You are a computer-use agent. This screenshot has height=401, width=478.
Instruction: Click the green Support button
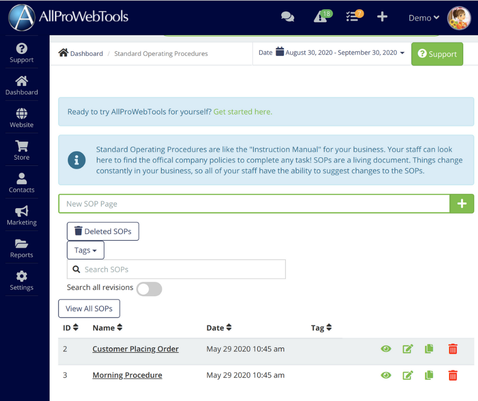pos(437,54)
